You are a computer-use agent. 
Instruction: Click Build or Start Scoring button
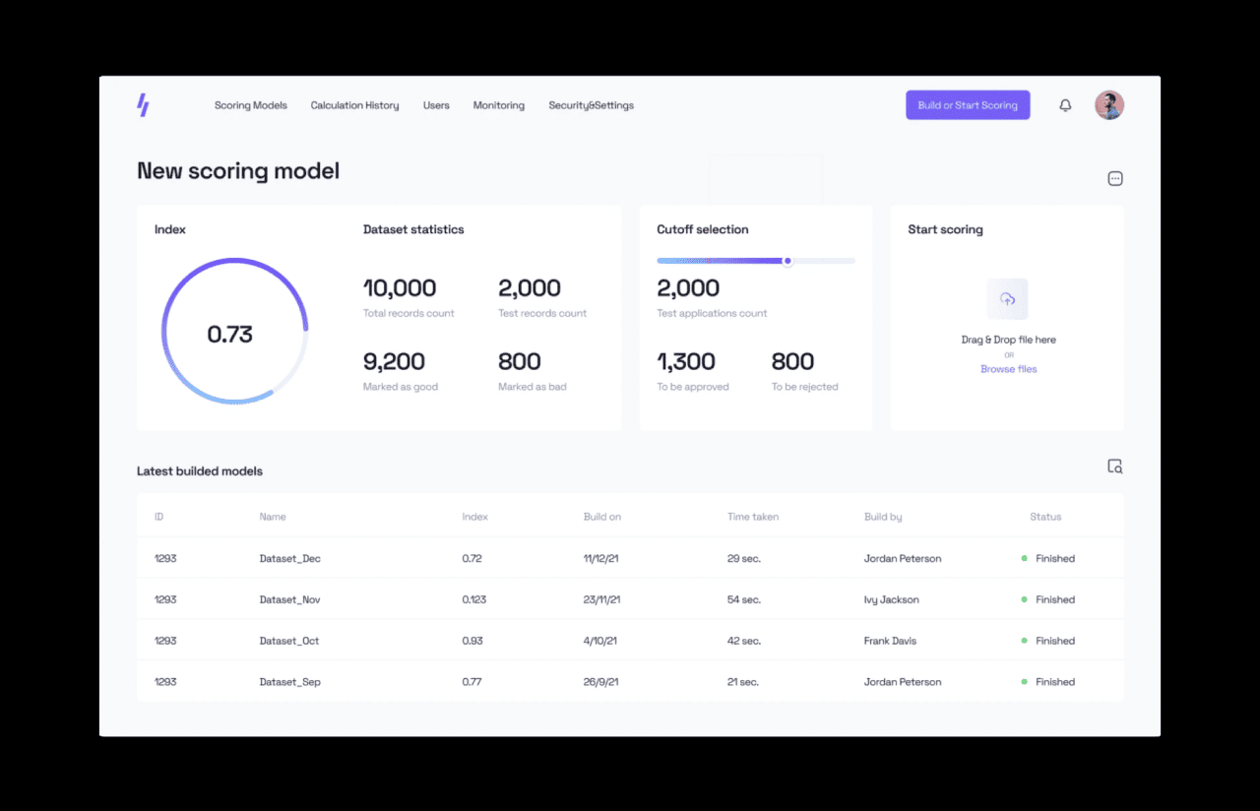pos(968,105)
